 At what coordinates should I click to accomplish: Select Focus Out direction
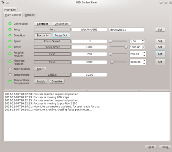point(61,35)
